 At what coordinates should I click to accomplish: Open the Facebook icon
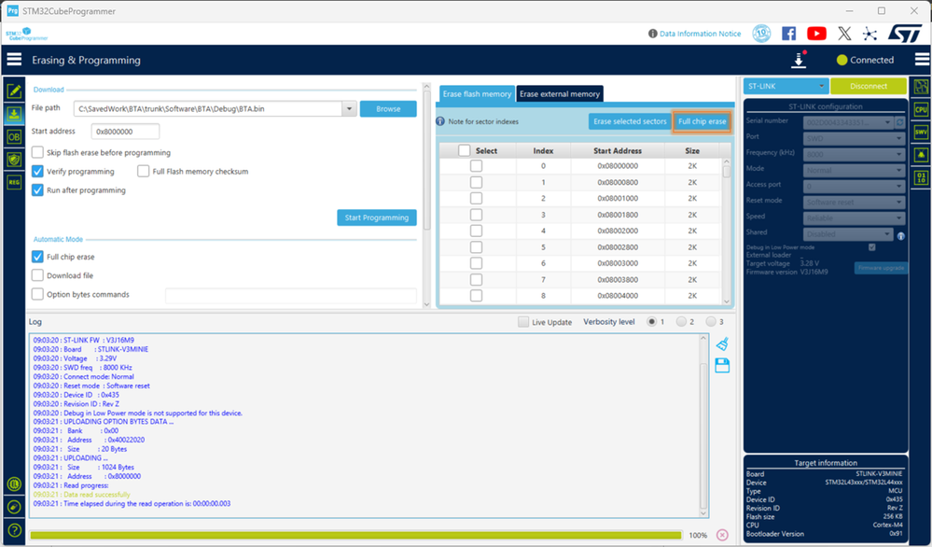point(788,34)
